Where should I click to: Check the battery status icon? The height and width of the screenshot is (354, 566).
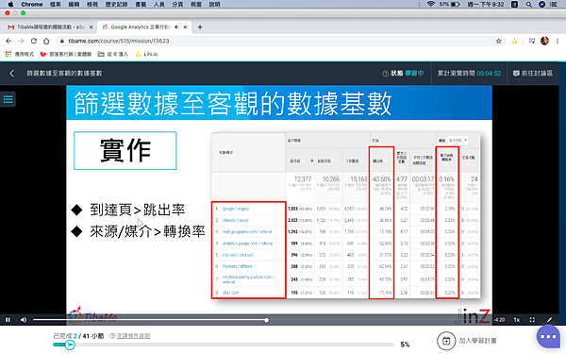[x=456, y=5]
